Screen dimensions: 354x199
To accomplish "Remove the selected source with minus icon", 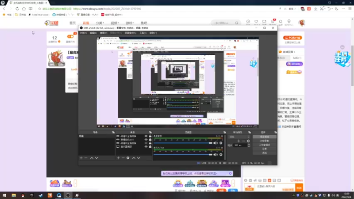I will click(x=123, y=158).
